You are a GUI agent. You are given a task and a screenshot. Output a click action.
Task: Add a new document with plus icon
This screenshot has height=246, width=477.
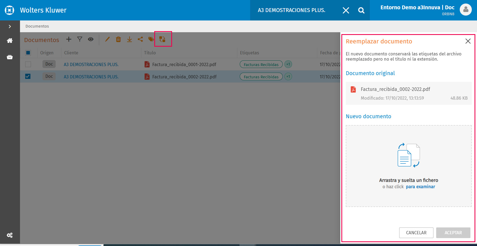point(69,39)
